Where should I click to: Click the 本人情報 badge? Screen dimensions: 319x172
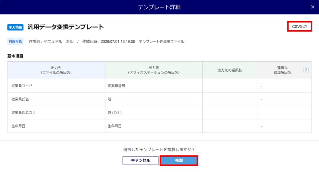[x=15, y=27]
